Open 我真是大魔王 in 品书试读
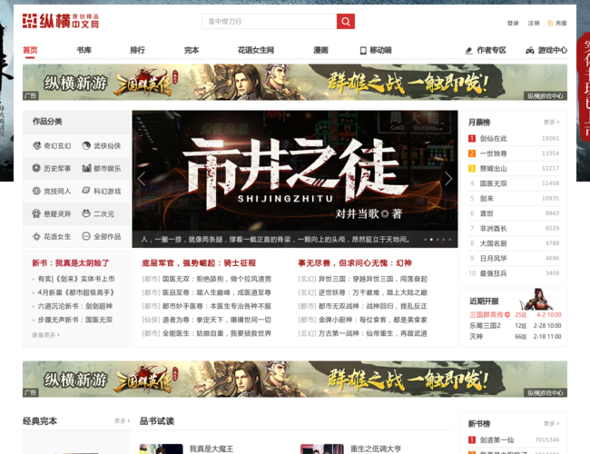 point(211,449)
